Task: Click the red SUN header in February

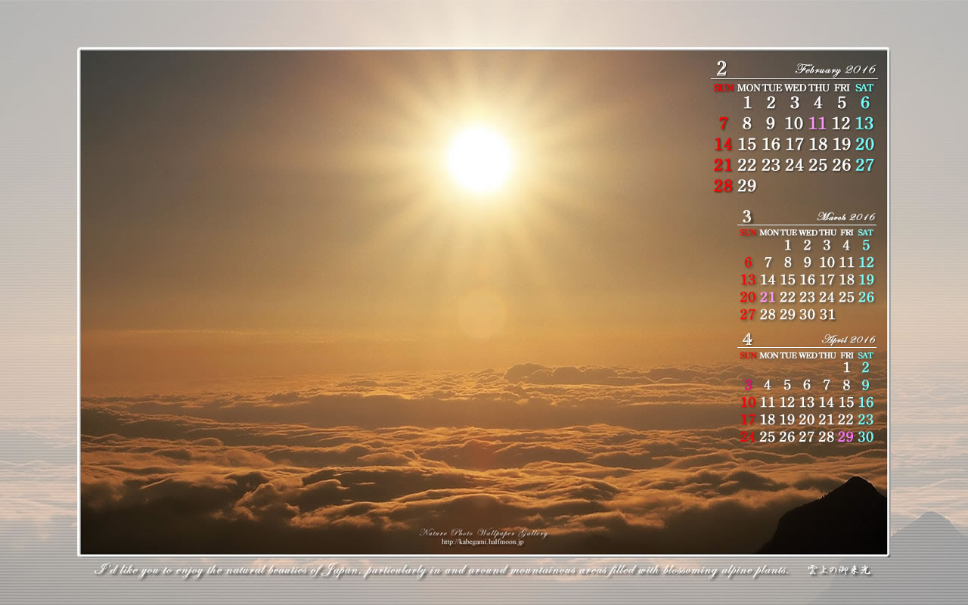Action: [x=724, y=88]
